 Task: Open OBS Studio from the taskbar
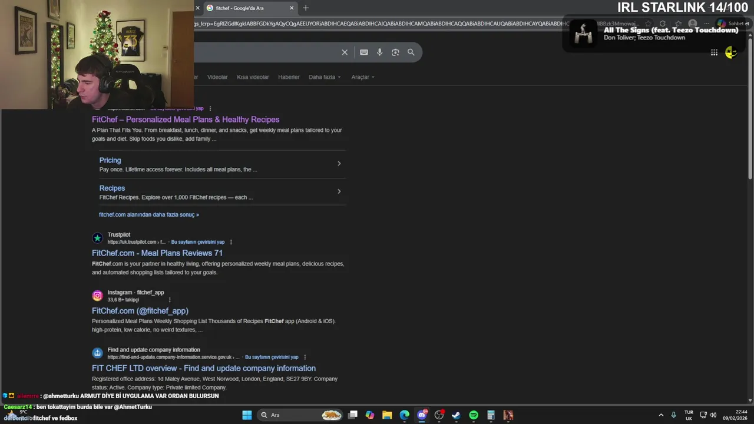(439, 415)
